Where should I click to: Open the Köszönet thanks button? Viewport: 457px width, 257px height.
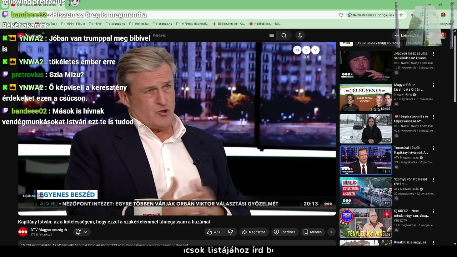(284, 232)
